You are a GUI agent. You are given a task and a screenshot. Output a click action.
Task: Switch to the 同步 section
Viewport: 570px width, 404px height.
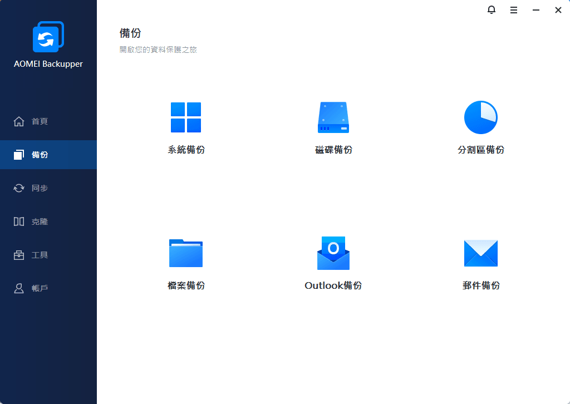point(48,188)
